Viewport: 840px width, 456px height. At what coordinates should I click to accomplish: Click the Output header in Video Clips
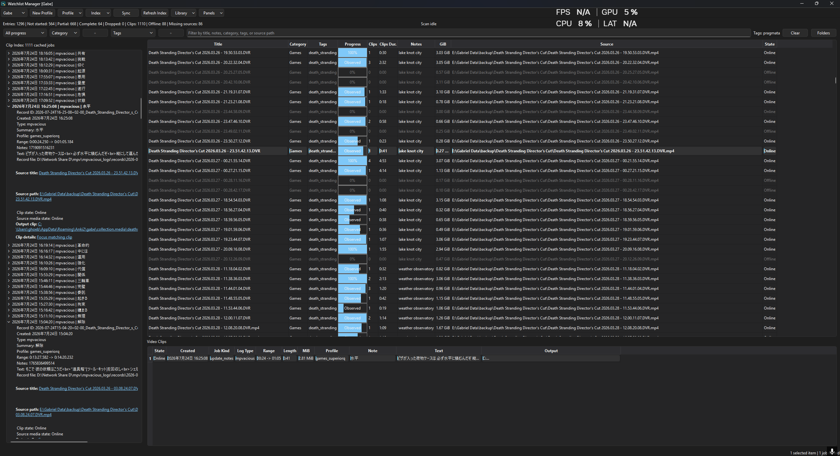click(x=551, y=351)
